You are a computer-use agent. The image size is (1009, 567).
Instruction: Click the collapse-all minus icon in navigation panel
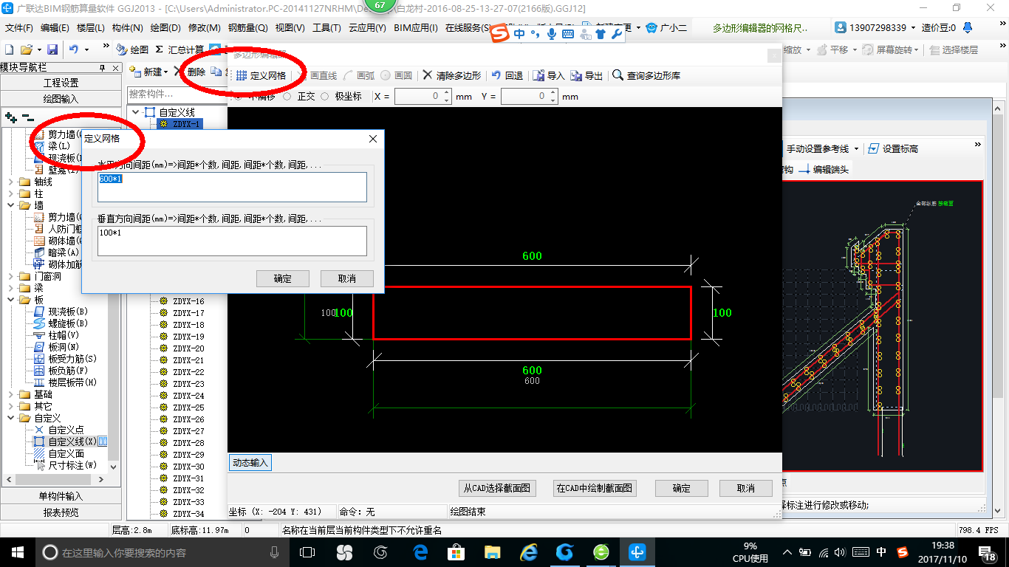pos(28,117)
